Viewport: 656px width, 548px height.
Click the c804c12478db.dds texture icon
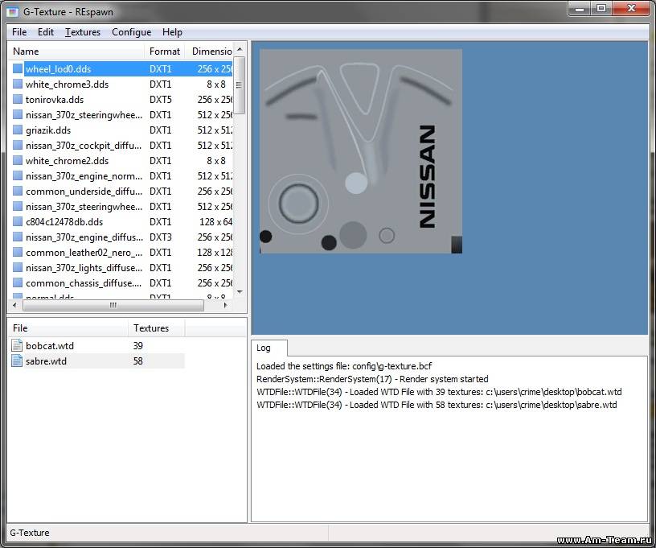coord(18,221)
